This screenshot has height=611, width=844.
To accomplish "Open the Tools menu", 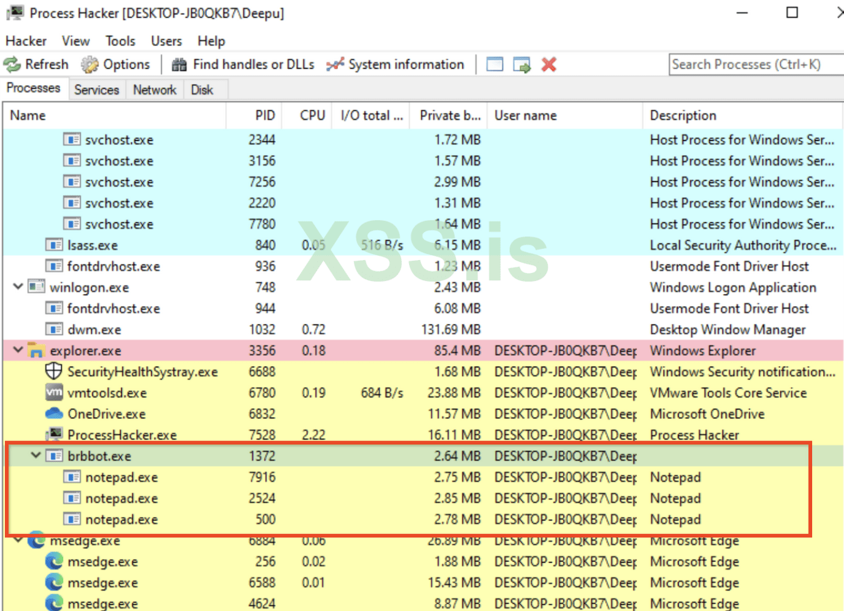I will 120,41.
